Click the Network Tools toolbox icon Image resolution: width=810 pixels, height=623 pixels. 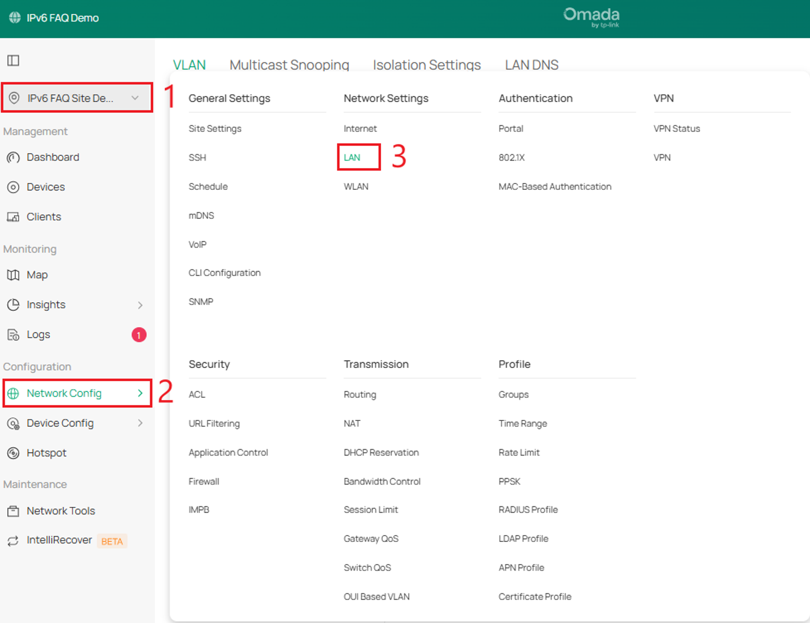pyautogui.click(x=13, y=511)
